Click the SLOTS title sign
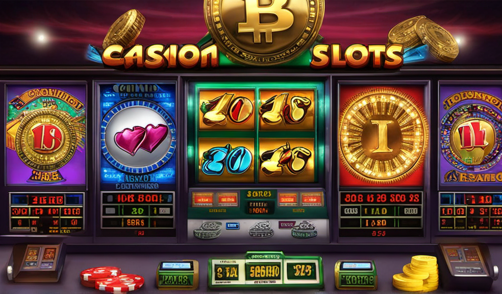 pyautogui.click(x=357, y=57)
